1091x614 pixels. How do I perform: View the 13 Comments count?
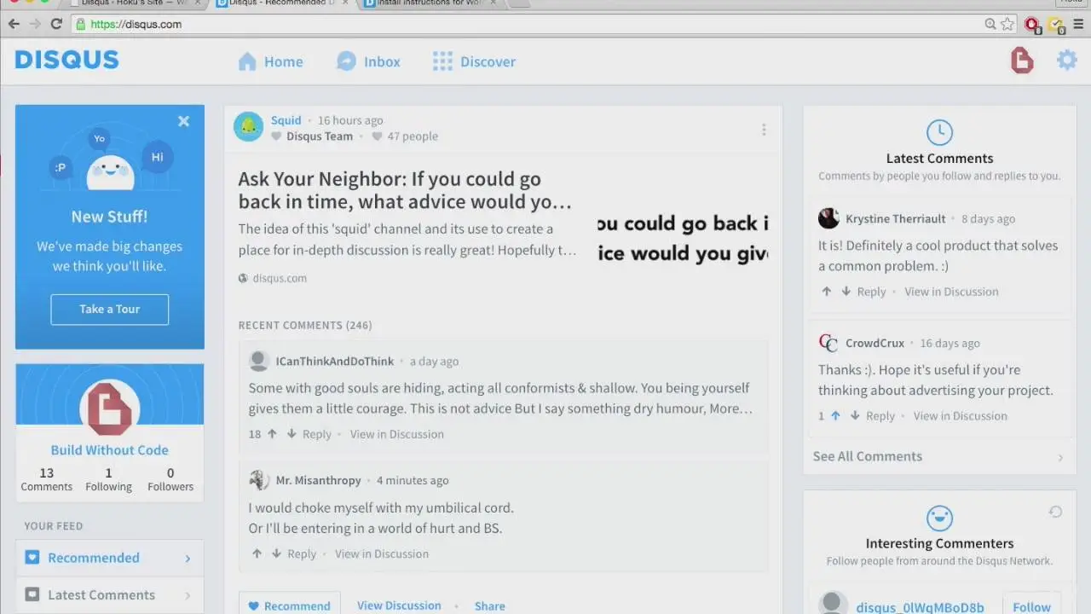[46, 479]
